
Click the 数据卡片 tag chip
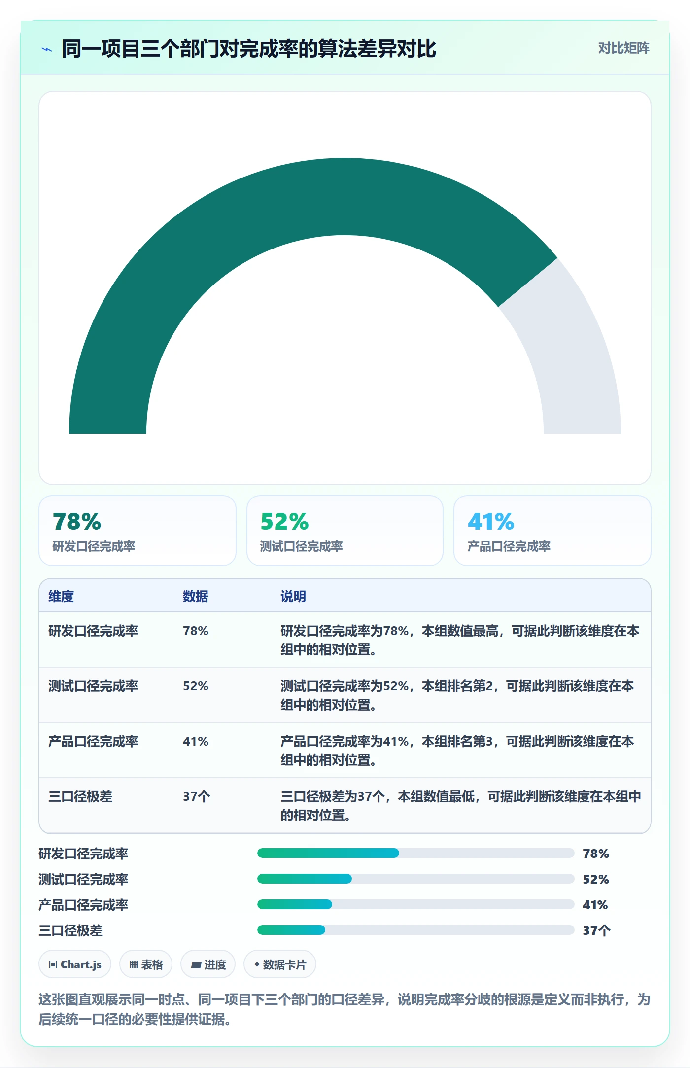(x=280, y=964)
